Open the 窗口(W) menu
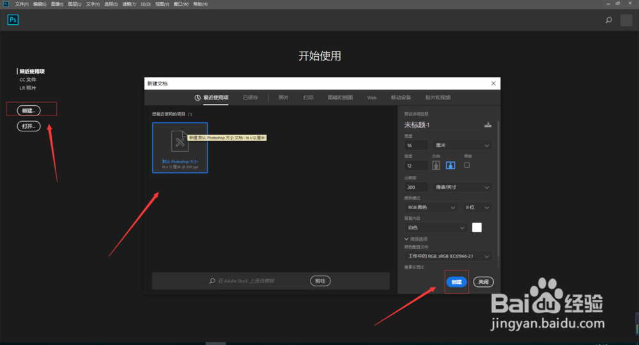This screenshot has width=639, height=345. pos(181,4)
